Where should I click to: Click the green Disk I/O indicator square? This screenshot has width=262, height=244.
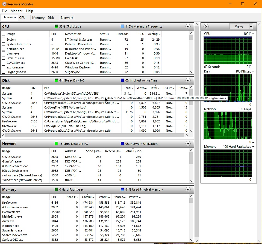pos(56,80)
